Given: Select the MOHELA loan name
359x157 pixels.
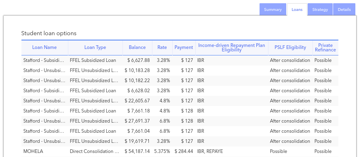Looking at the screenshot, I should 33,151.
